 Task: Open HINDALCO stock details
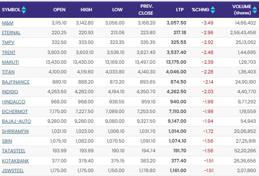tap(13, 101)
